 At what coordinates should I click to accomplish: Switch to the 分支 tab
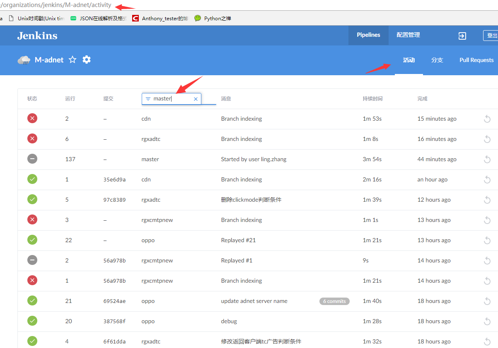coord(437,60)
